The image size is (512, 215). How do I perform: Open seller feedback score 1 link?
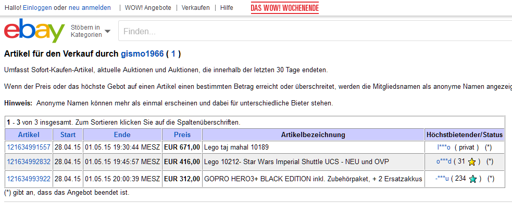point(173,54)
